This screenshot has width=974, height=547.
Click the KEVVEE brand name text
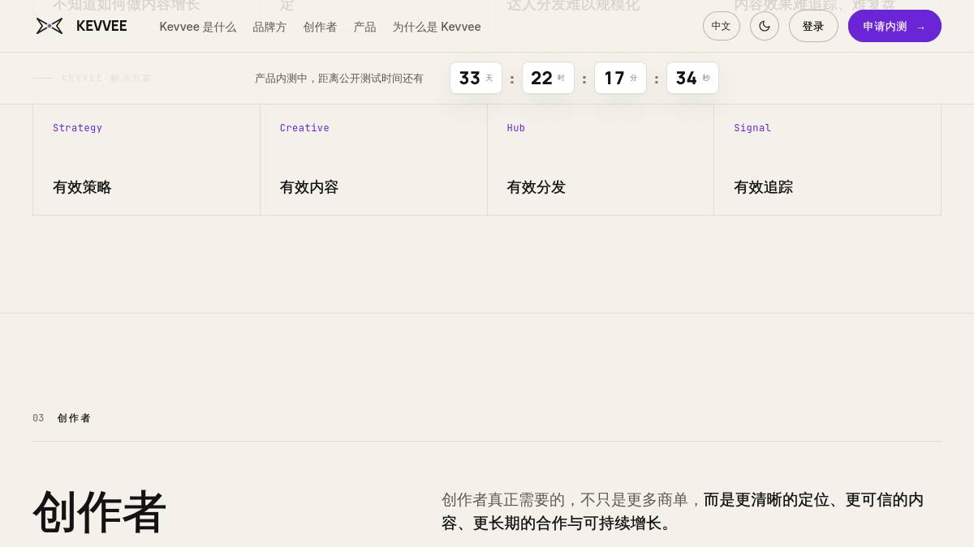(101, 26)
